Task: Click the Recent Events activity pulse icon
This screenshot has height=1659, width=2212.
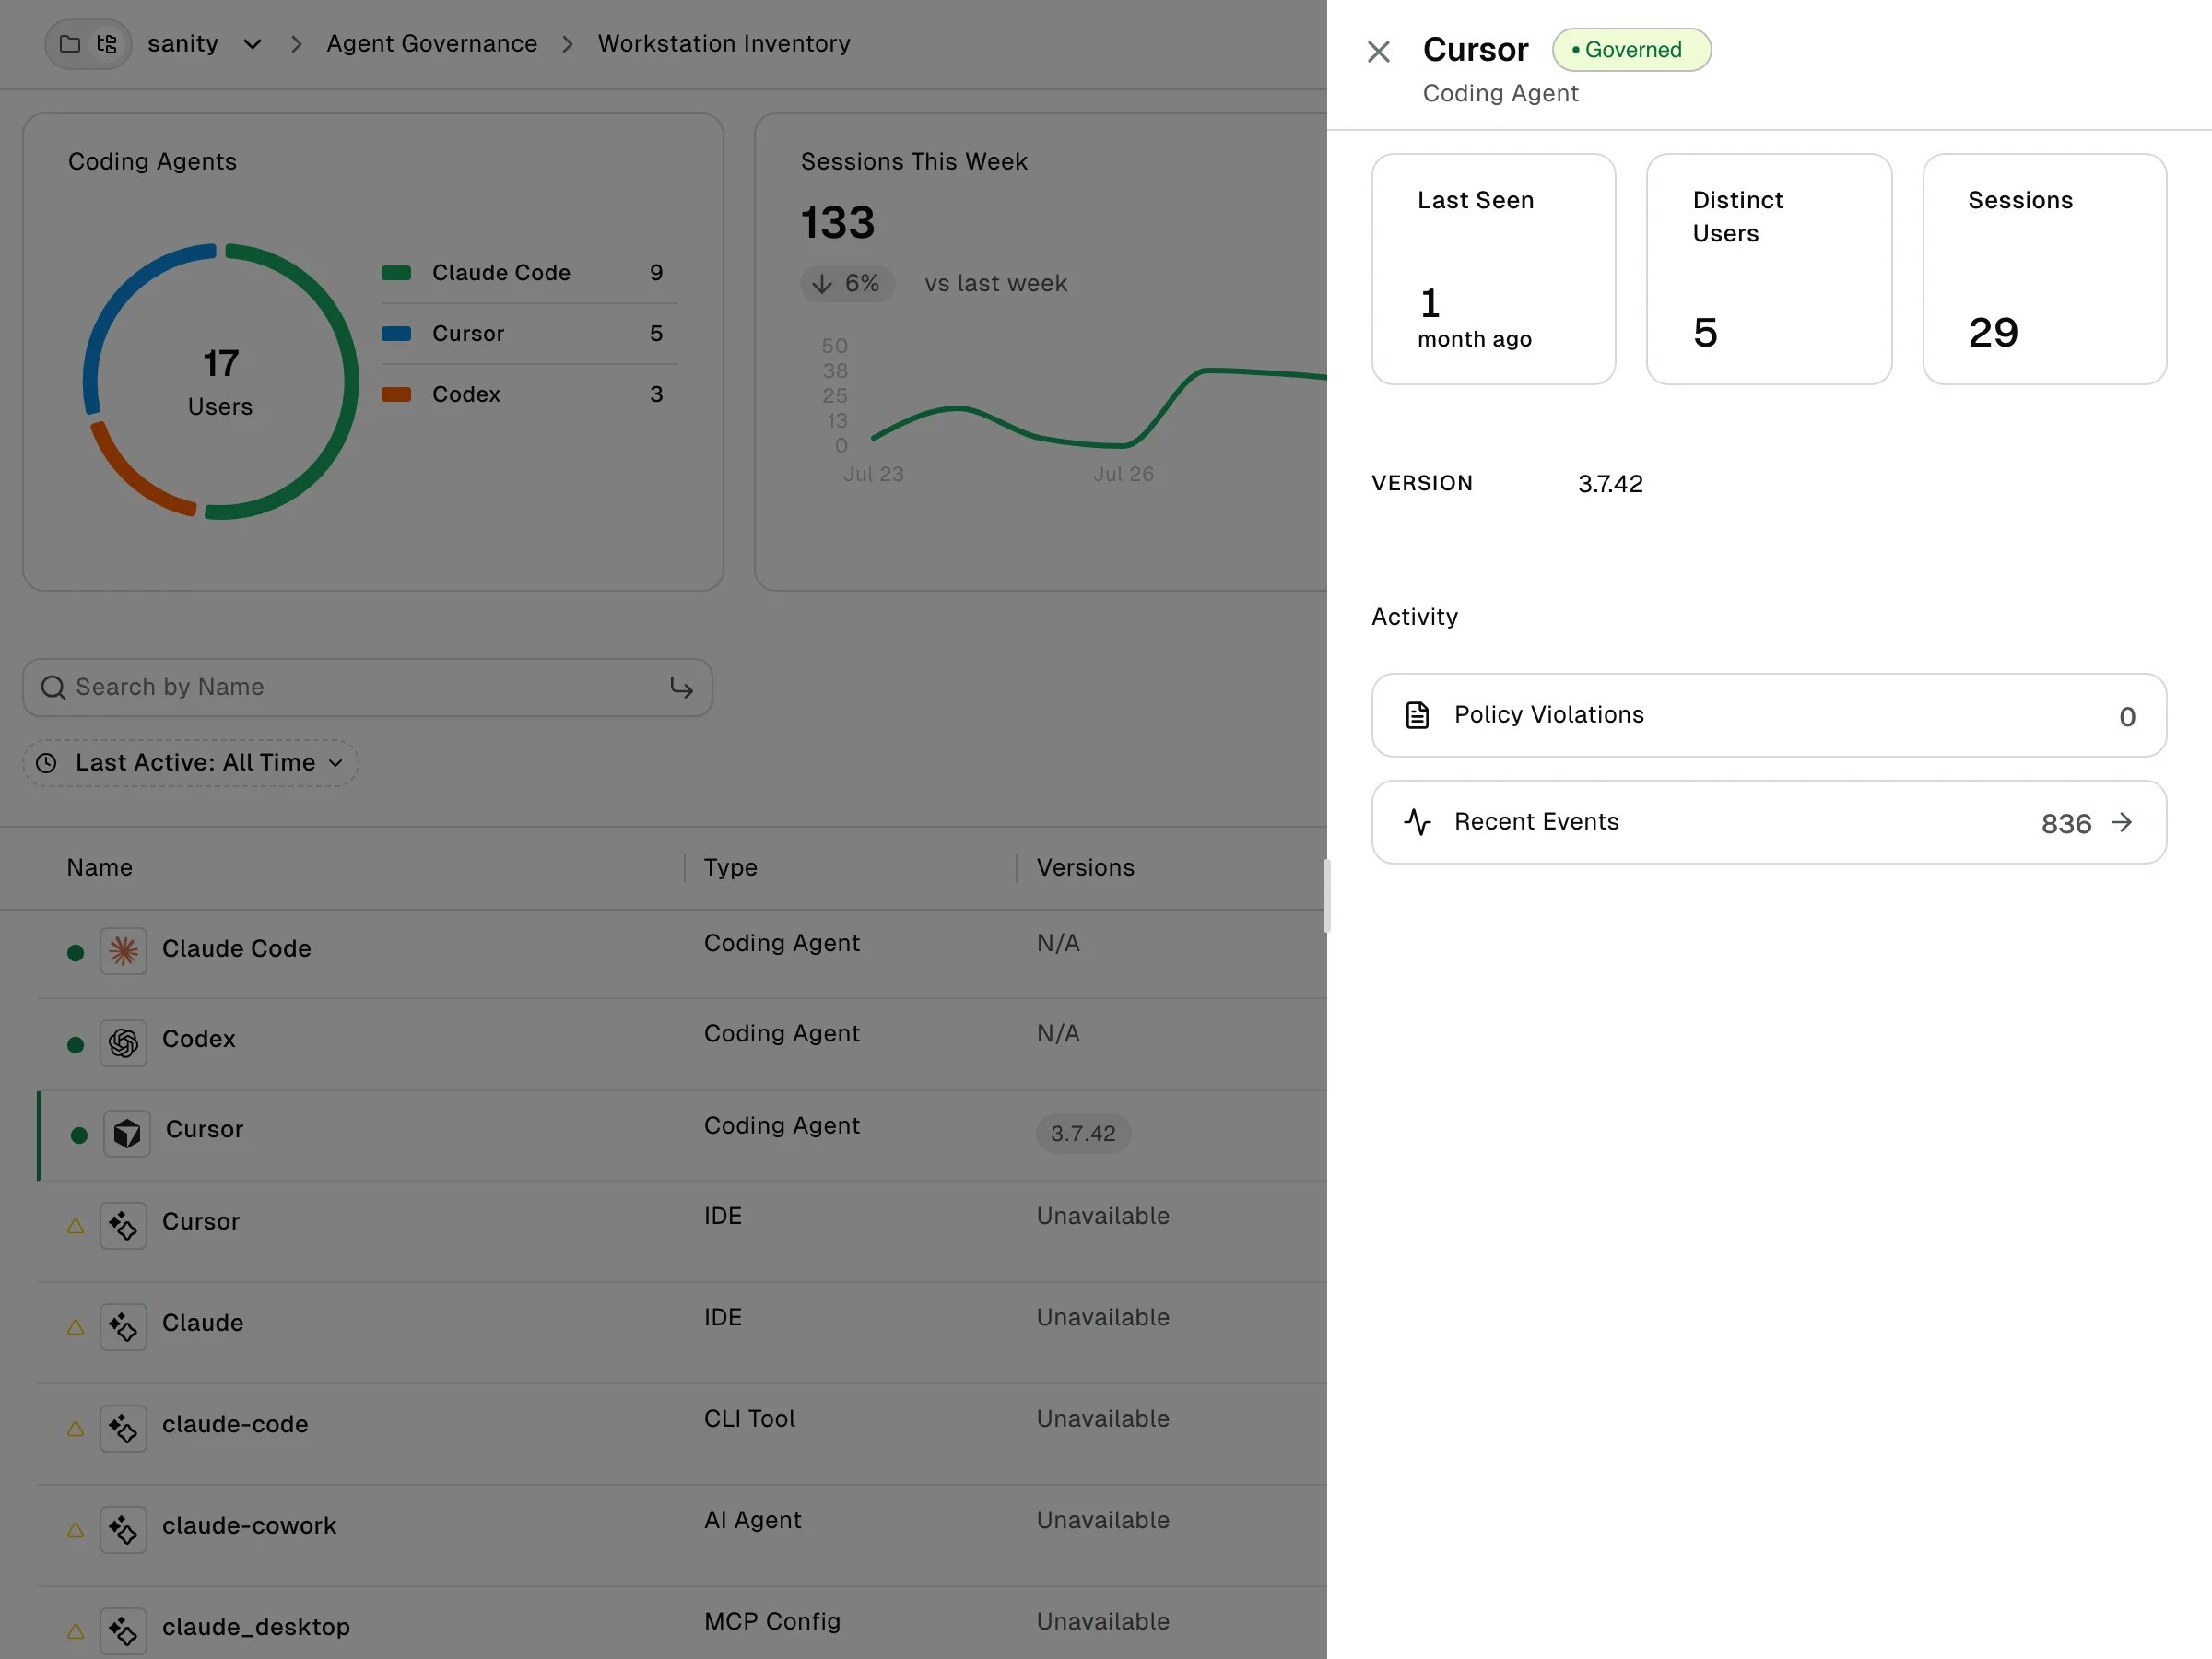Action: [1417, 822]
